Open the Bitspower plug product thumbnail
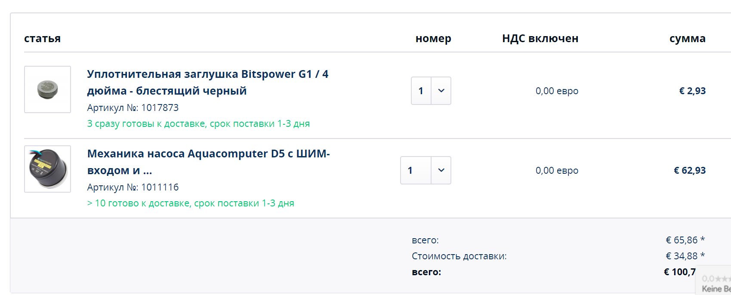731x295 pixels. click(47, 89)
